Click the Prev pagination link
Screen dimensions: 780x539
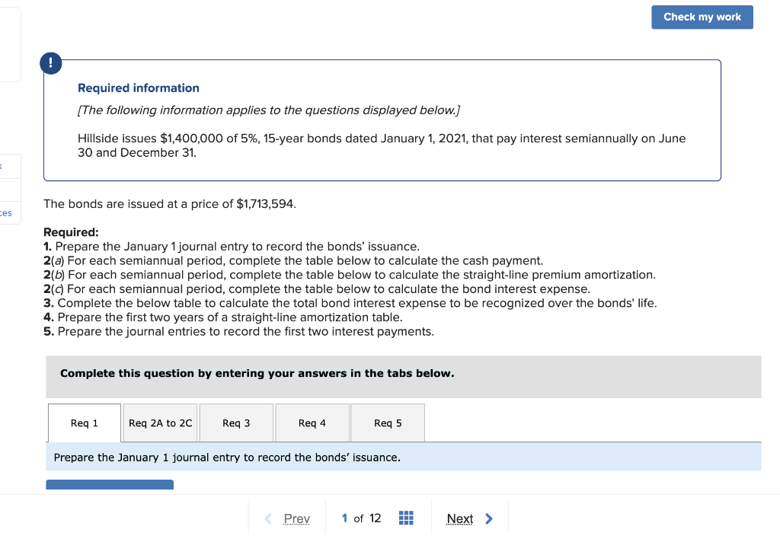(296, 518)
